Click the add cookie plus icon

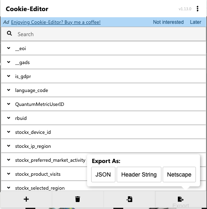coord(26,199)
